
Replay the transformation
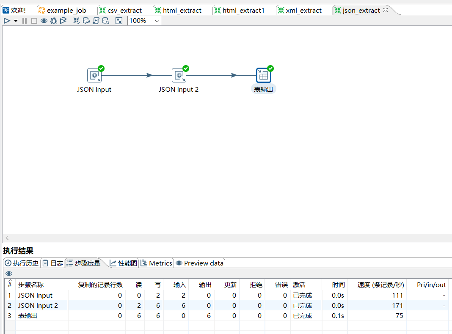(x=63, y=21)
